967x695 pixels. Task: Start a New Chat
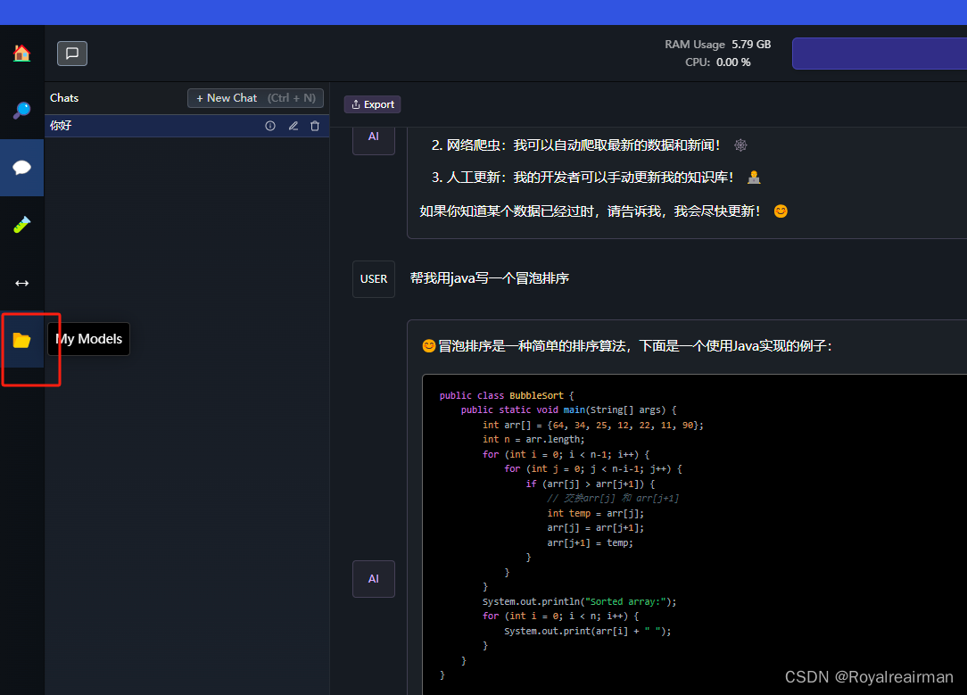pyautogui.click(x=255, y=98)
